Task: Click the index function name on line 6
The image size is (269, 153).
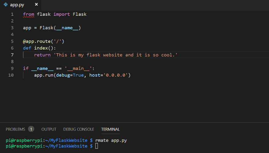Action: [41, 48]
